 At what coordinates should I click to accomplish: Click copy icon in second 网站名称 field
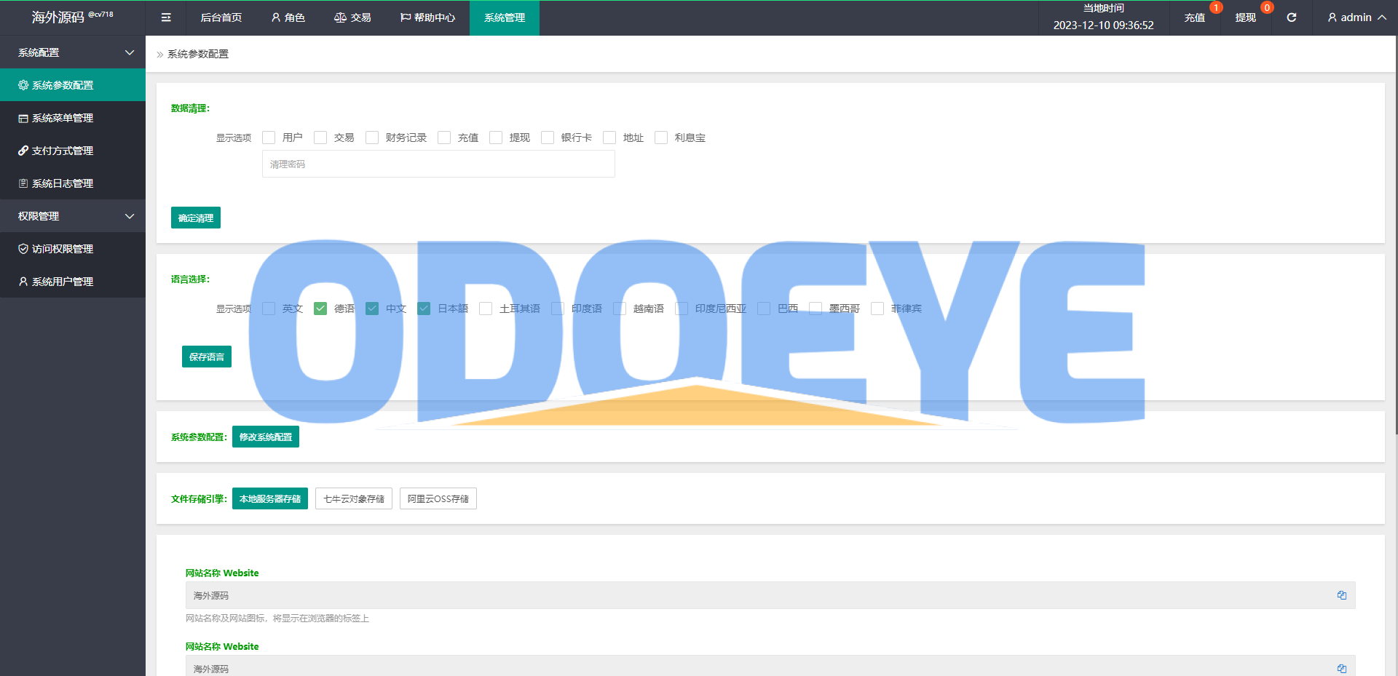(1342, 669)
